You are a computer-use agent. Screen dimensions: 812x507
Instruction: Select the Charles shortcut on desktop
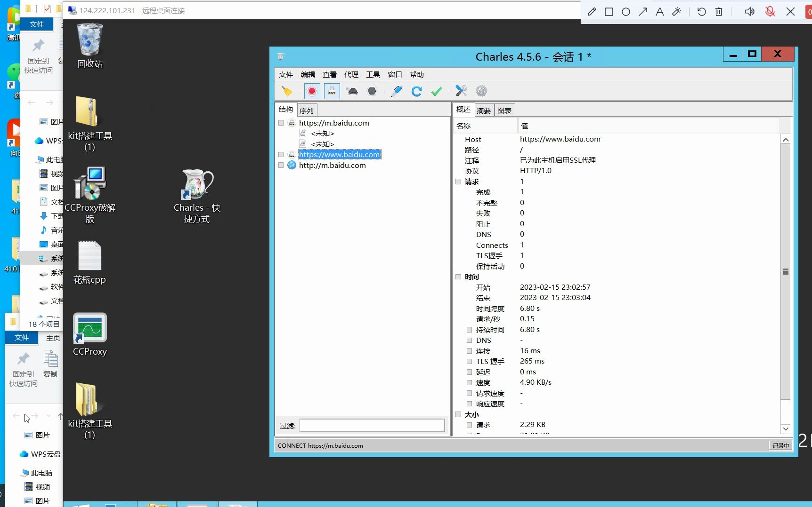point(197,196)
